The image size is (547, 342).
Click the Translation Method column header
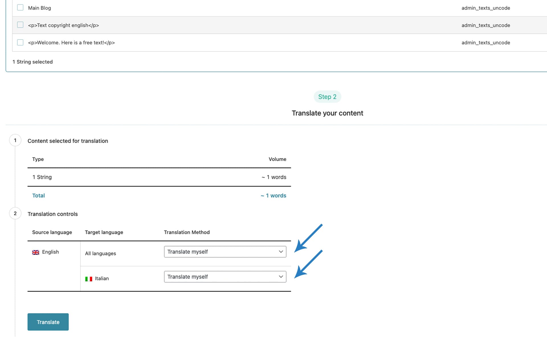point(187,232)
